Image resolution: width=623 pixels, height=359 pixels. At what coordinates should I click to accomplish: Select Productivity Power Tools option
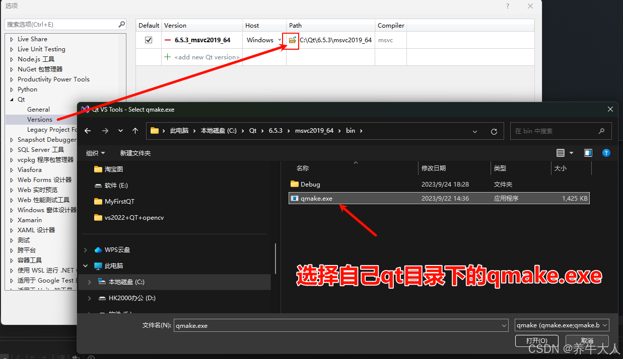point(53,79)
